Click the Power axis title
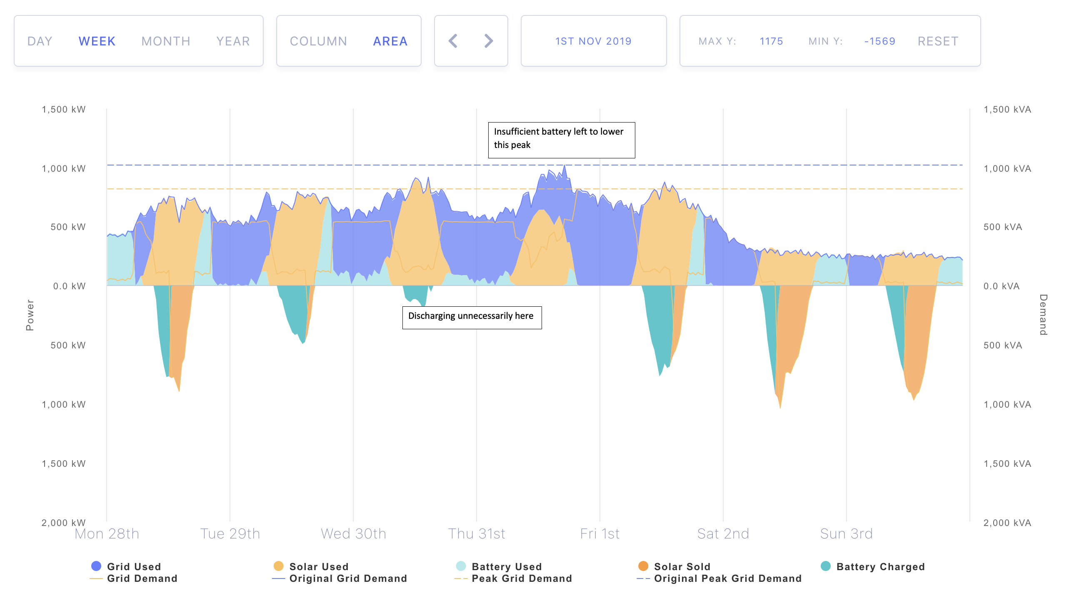This screenshot has height=596, width=1084. 30,315
